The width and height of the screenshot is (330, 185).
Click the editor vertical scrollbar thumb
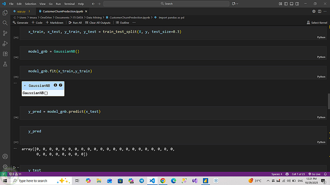tap(329, 102)
